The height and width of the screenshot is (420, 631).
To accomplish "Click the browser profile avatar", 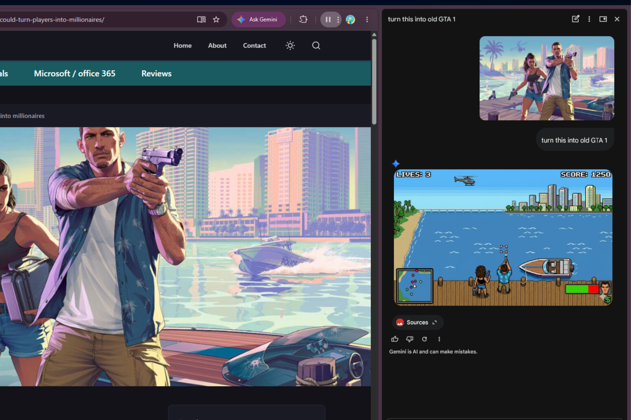I will click(350, 19).
